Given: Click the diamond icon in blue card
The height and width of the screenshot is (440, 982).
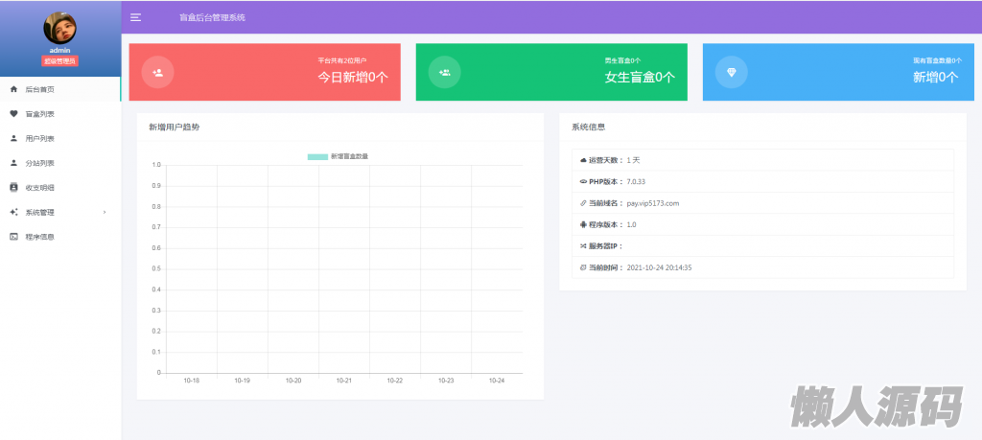Looking at the screenshot, I should (732, 72).
